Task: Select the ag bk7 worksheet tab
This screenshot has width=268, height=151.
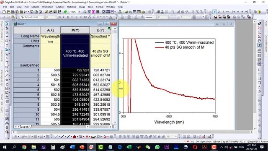Action: click(26, 127)
